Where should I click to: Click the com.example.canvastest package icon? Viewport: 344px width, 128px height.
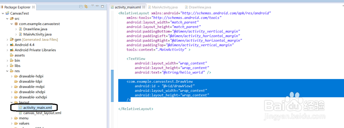pos(16,24)
